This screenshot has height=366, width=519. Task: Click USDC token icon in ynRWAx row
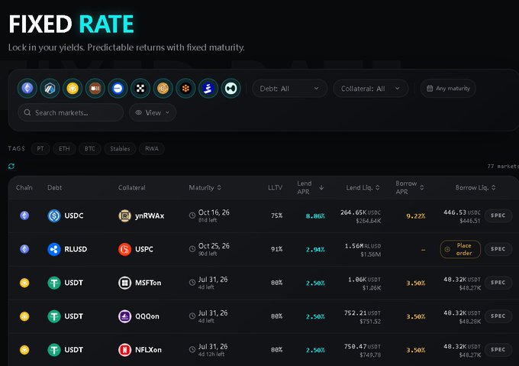(54, 215)
